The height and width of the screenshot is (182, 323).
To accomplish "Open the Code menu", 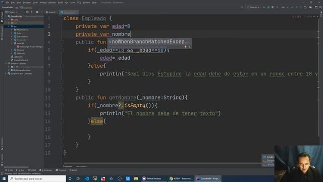I will click(x=35, y=3).
